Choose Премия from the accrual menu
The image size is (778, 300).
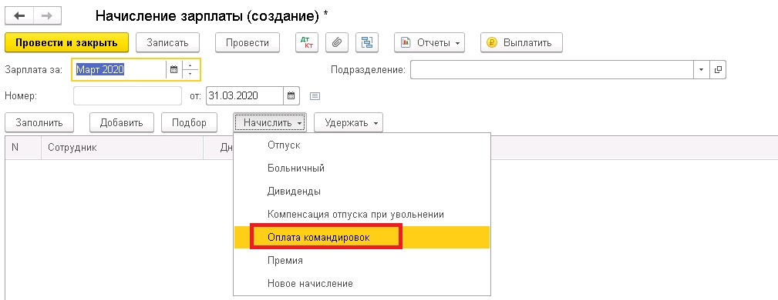click(362, 261)
